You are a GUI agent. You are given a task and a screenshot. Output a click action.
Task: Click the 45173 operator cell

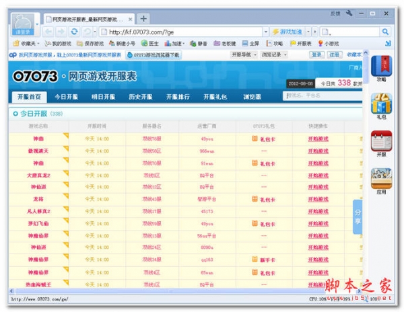207,211
